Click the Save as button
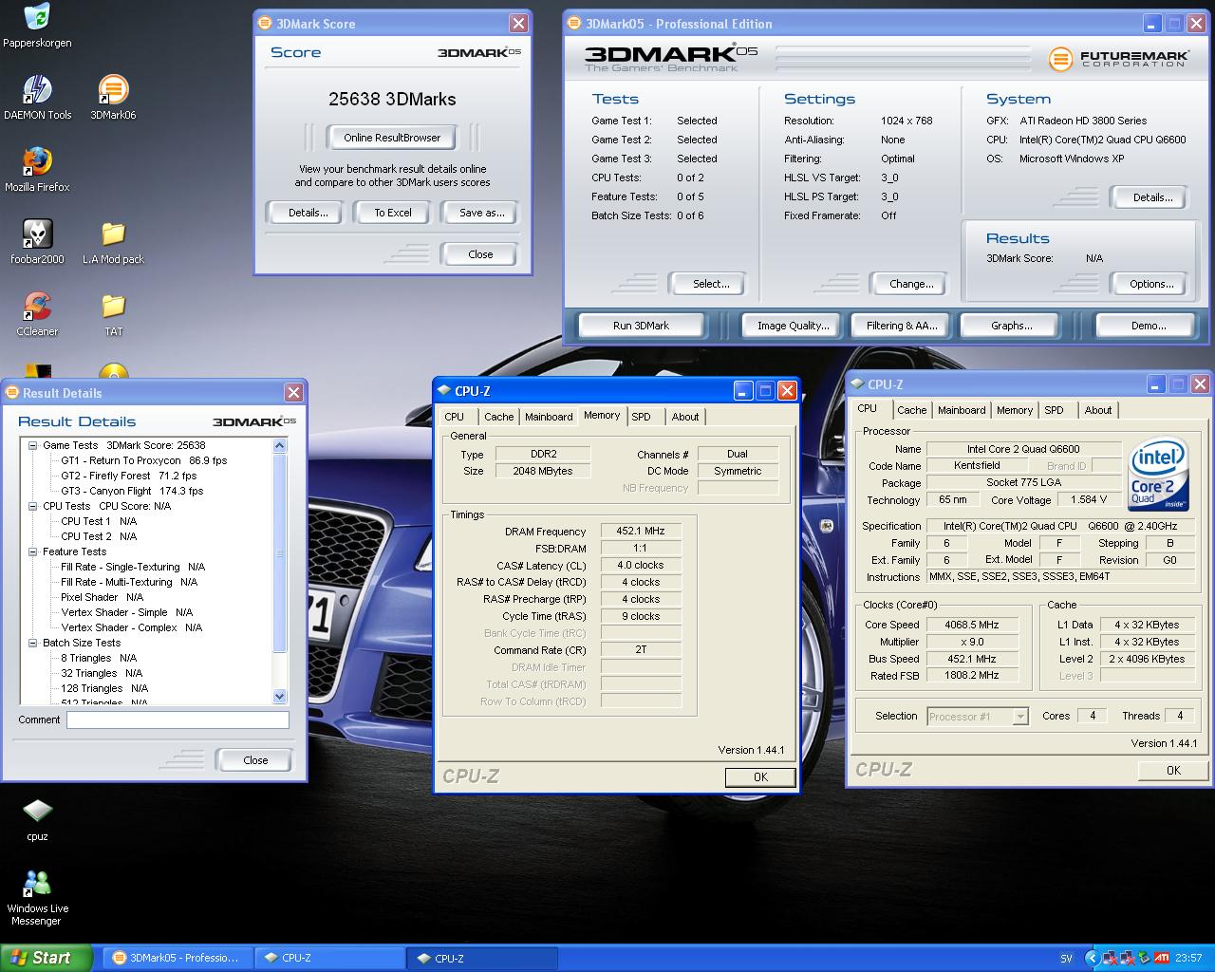The image size is (1215, 972). 481,213
